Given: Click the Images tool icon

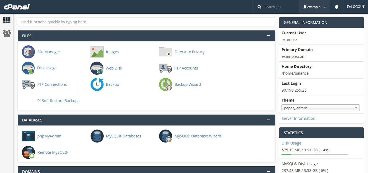Looking at the screenshot, I should coord(97,52).
